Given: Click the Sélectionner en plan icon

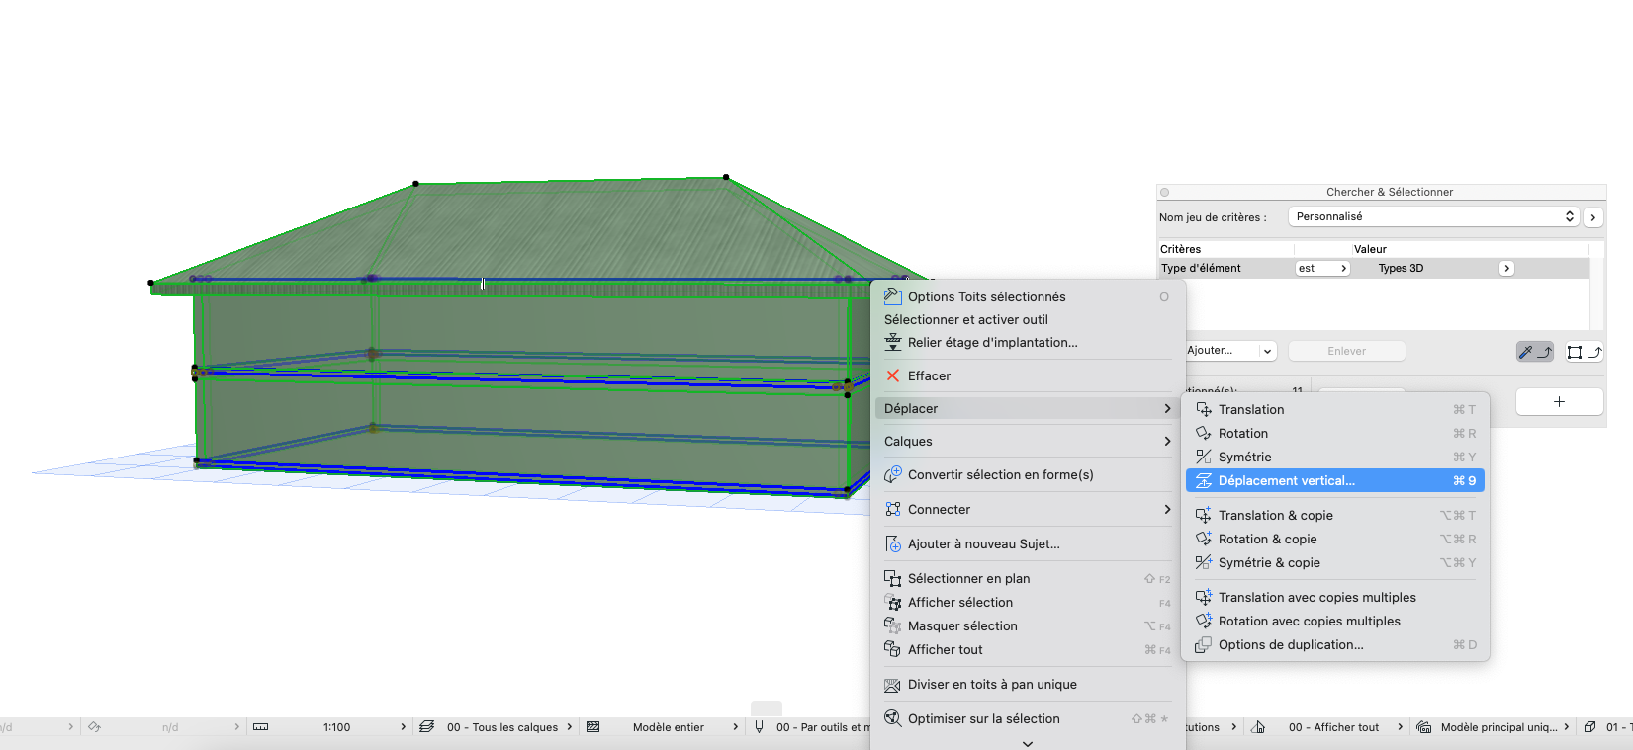Looking at the screenshot, I should (893, 578).
